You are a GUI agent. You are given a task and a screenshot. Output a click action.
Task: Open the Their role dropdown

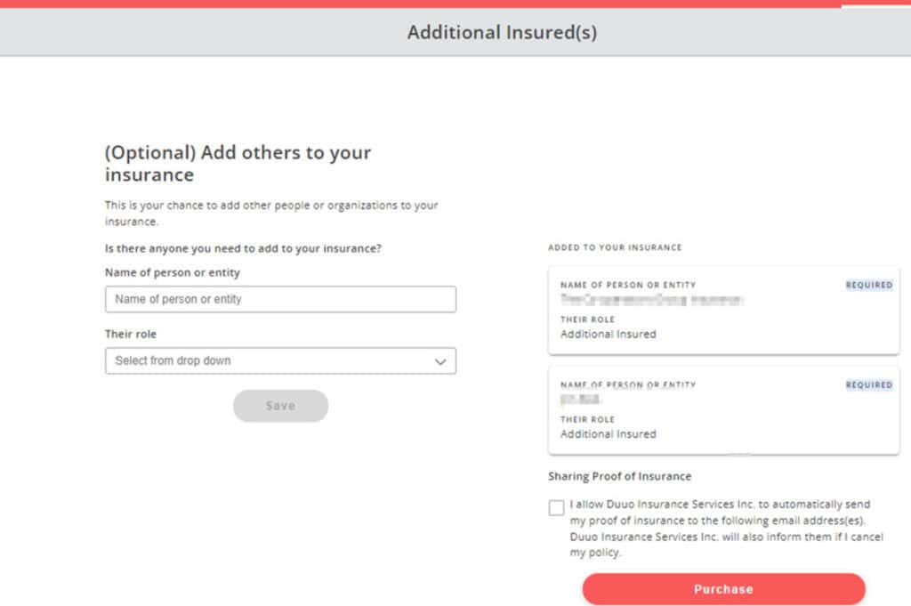[x=280, y=360]
